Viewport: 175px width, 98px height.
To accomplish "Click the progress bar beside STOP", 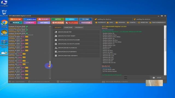I will (126, 78).
